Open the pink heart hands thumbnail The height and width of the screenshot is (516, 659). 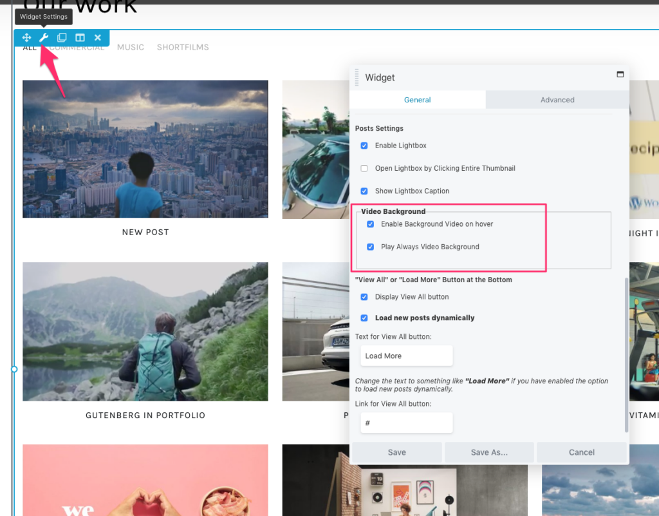click(x=145, y=481)
